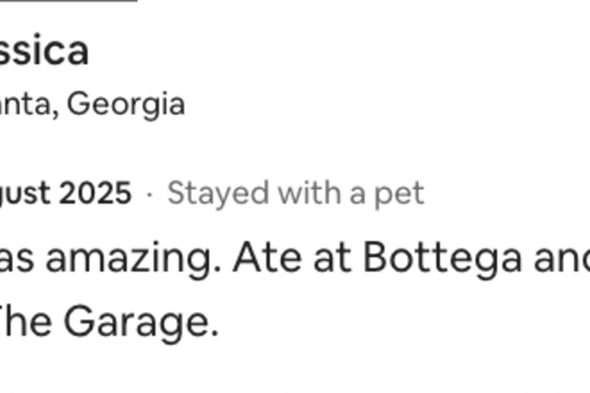Click the partial "nta," text before "Georgia"
590x393 pixels.
(x=29, y=105)
